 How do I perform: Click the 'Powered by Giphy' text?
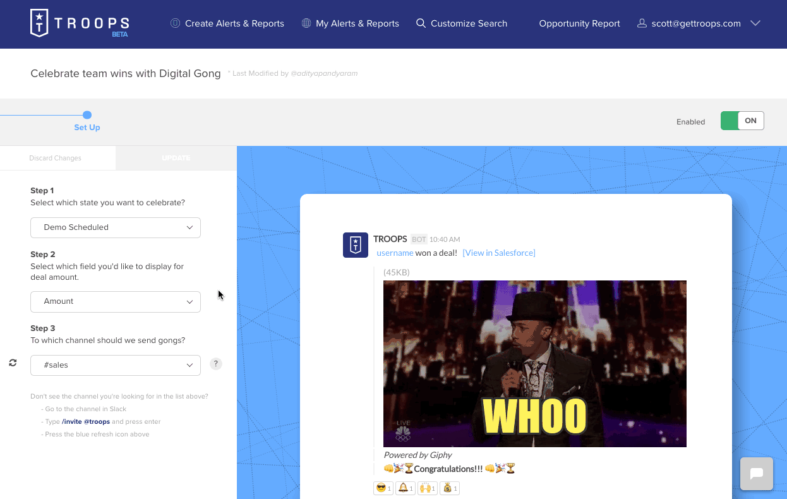(418, 455)
